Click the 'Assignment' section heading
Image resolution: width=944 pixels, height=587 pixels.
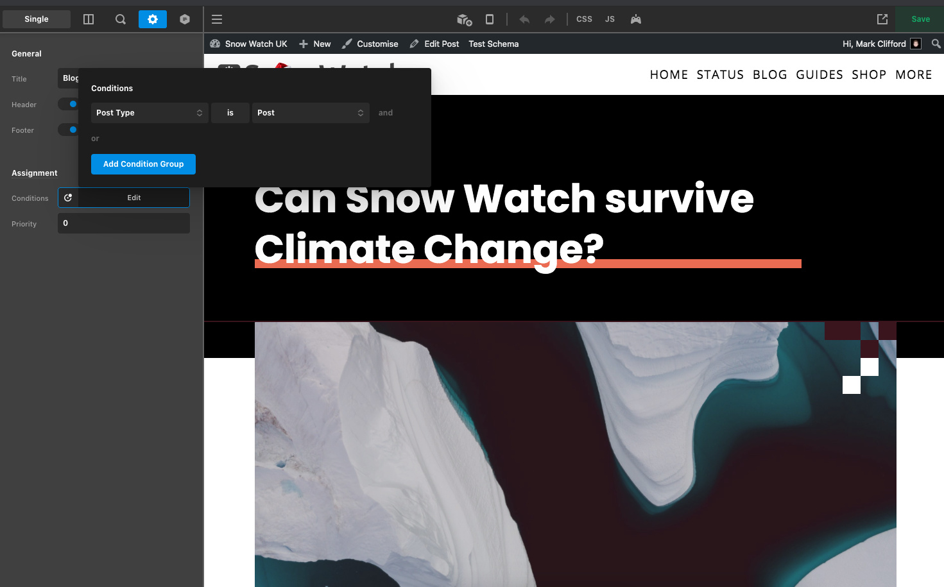point(35,173)
